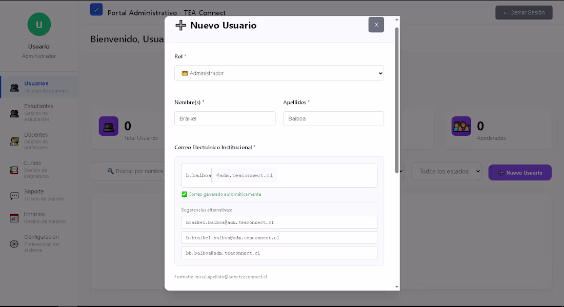The height and width of the screenshot is (307, 564).
Task: Open the Rol dropdown showing Administrador
Action: (x=279, y=73)
